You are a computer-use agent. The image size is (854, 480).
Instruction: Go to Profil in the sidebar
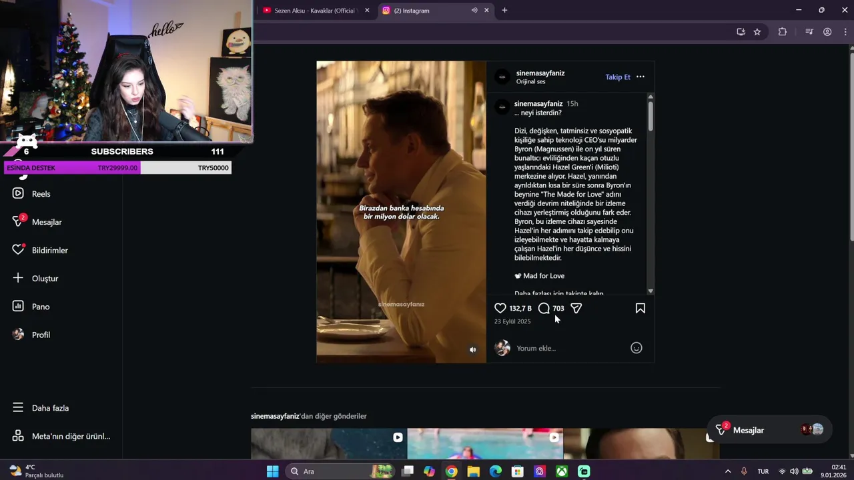(31, 335)
